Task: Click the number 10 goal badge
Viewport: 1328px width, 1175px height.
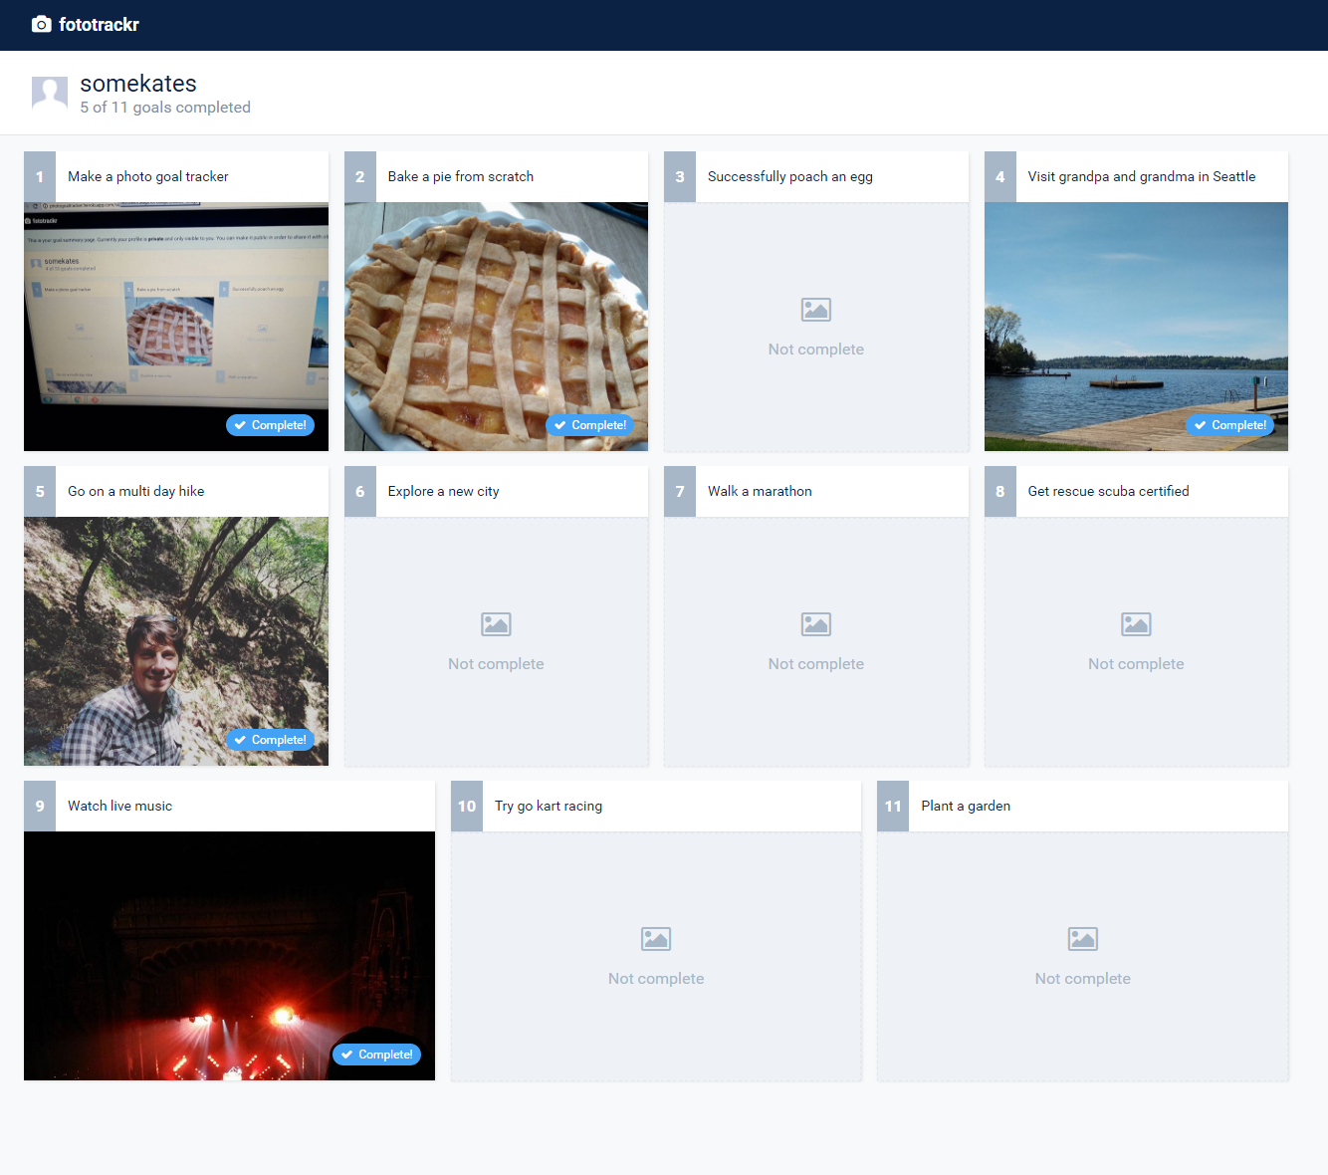Action: (467, 806)
